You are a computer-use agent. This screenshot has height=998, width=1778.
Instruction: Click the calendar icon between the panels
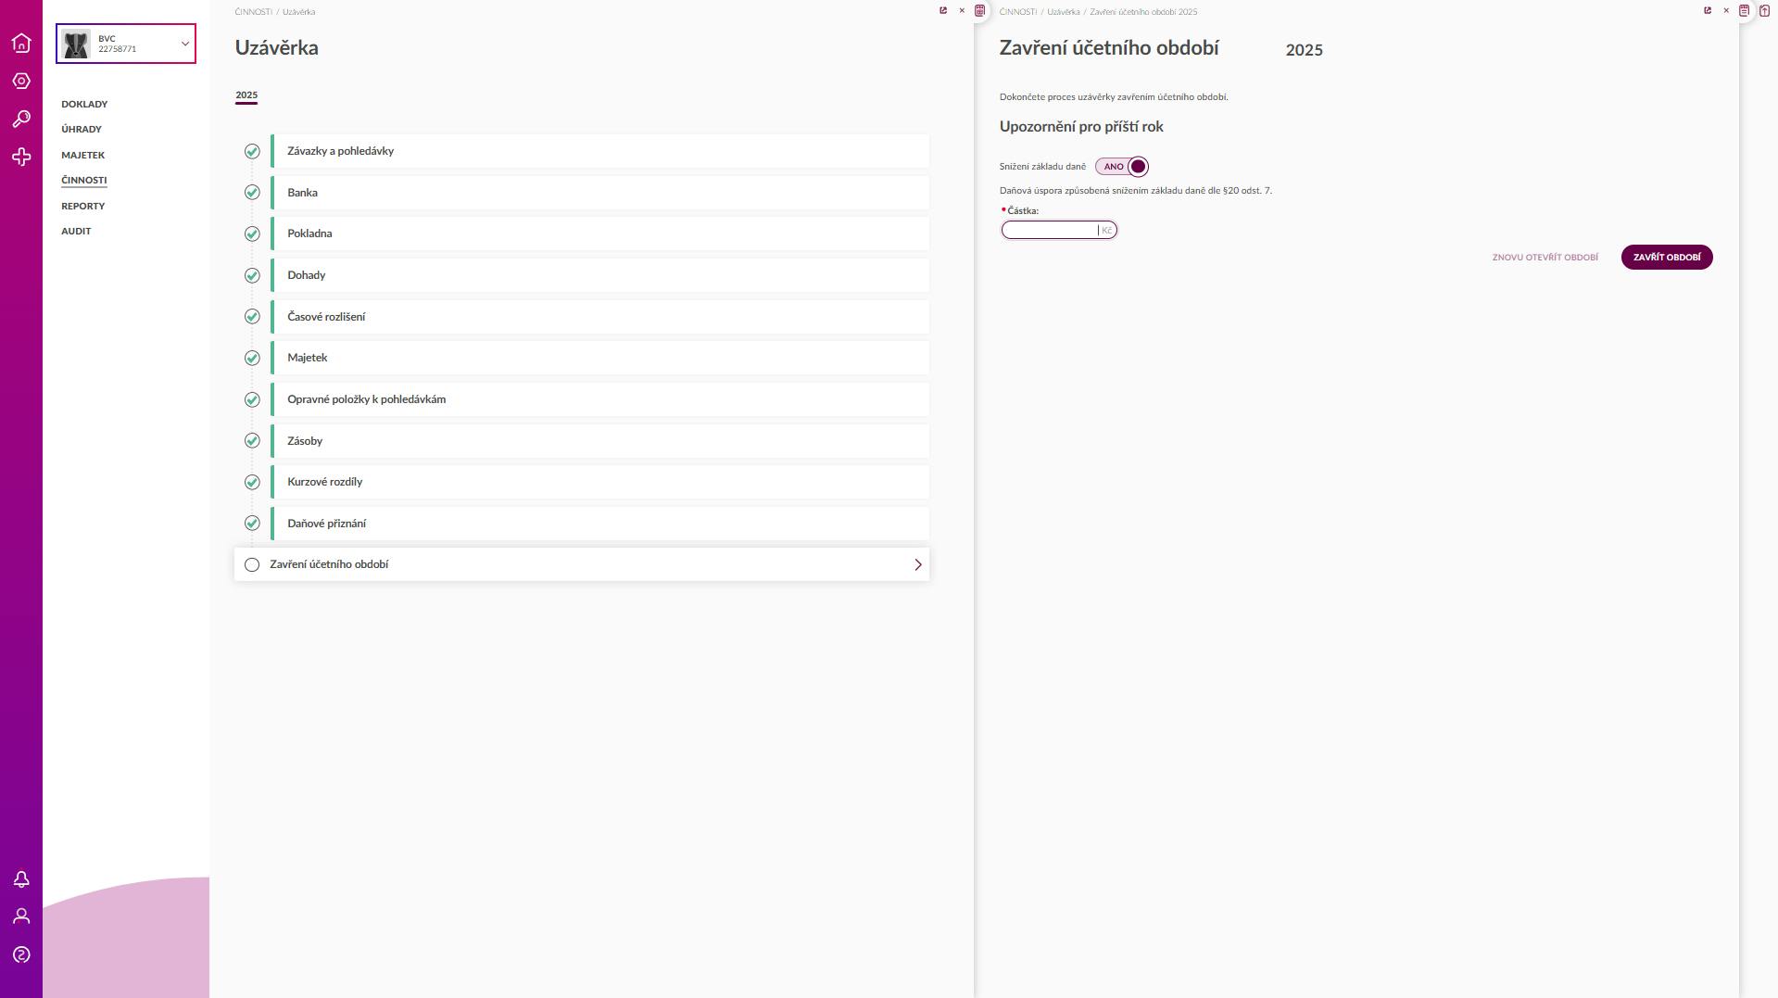[979, 11]
